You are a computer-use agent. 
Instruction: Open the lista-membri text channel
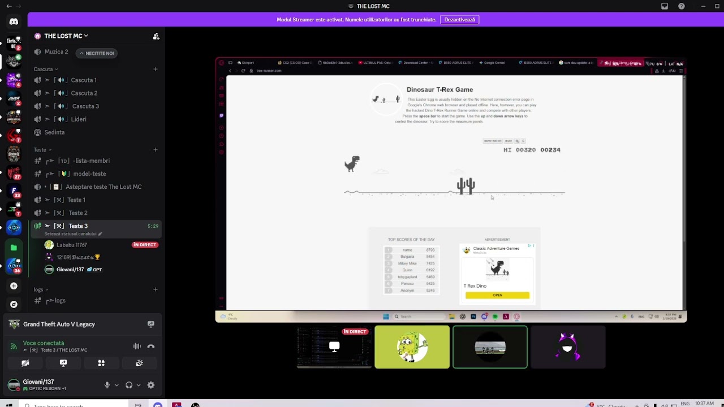(96, 161)
